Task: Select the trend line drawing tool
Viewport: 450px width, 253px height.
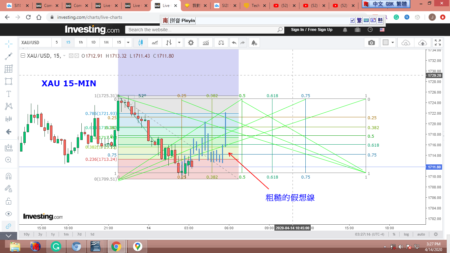Action: (x=9, y=56)
